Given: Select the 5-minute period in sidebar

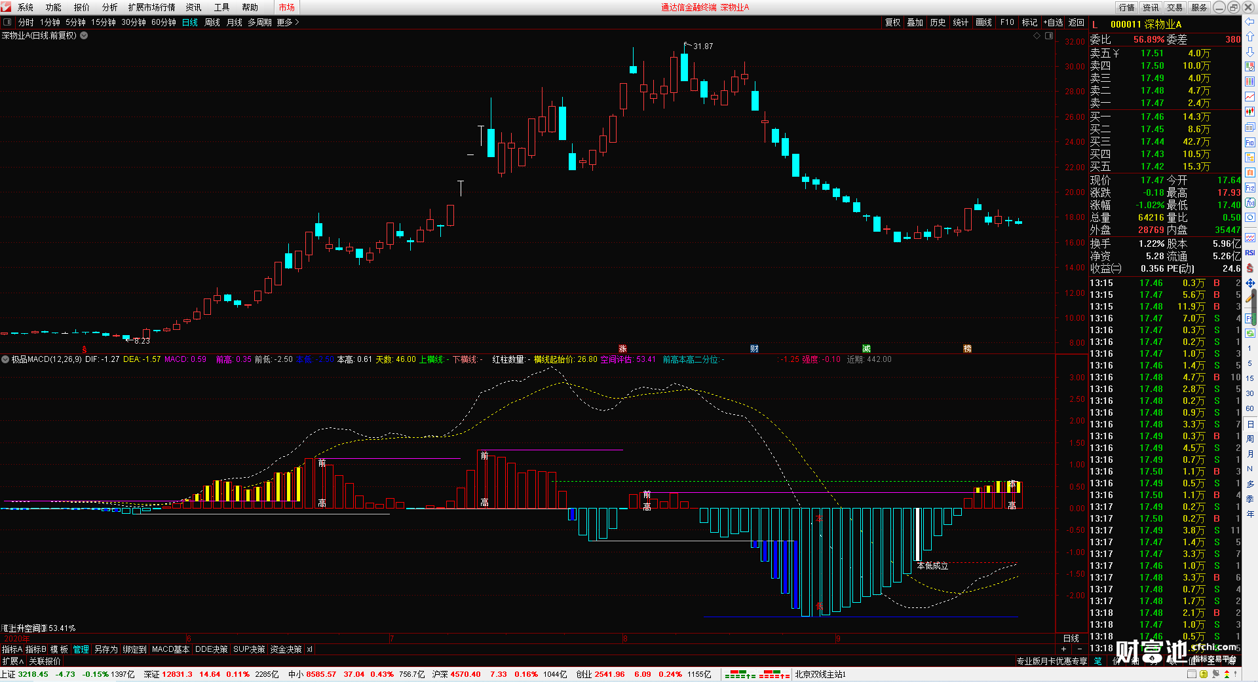Looking at the screenshot, I should click(1249, 363).
